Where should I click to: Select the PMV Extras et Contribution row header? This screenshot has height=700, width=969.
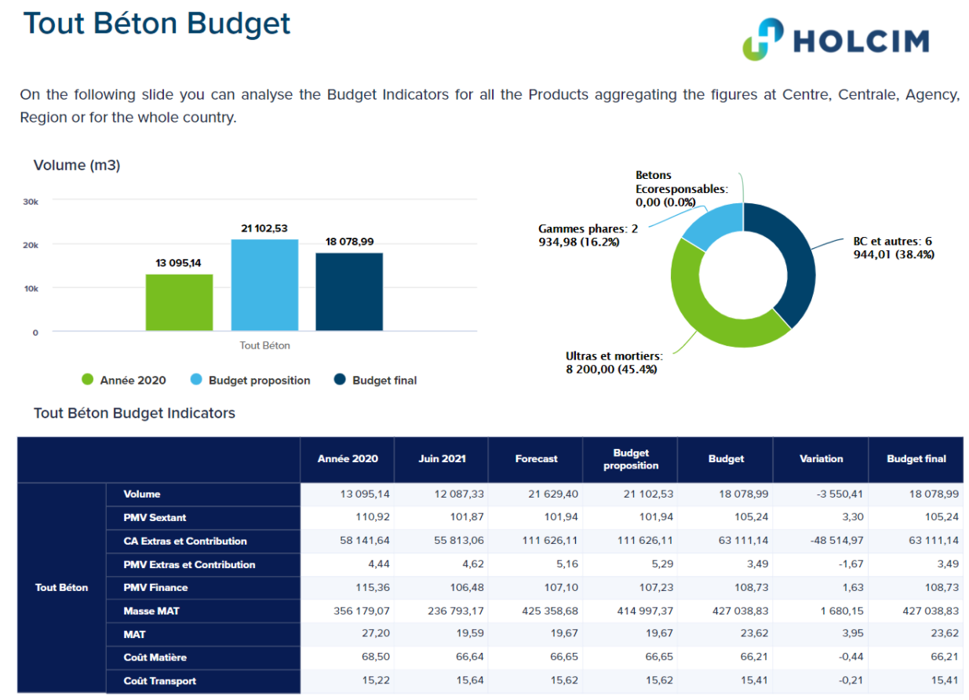pyautogui.click(x=203, y=564)
